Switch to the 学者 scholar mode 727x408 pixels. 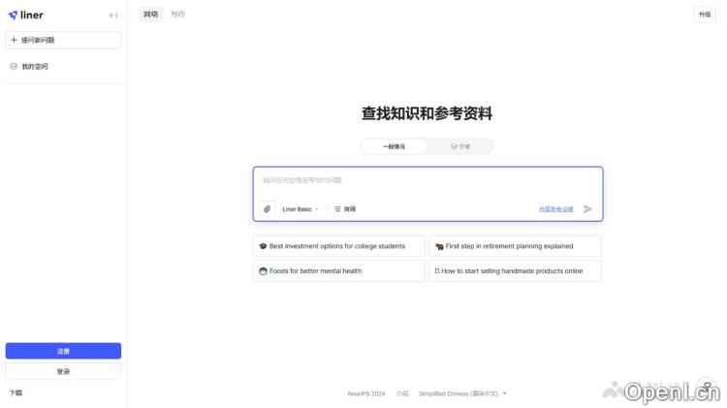(x=460, y=146)
